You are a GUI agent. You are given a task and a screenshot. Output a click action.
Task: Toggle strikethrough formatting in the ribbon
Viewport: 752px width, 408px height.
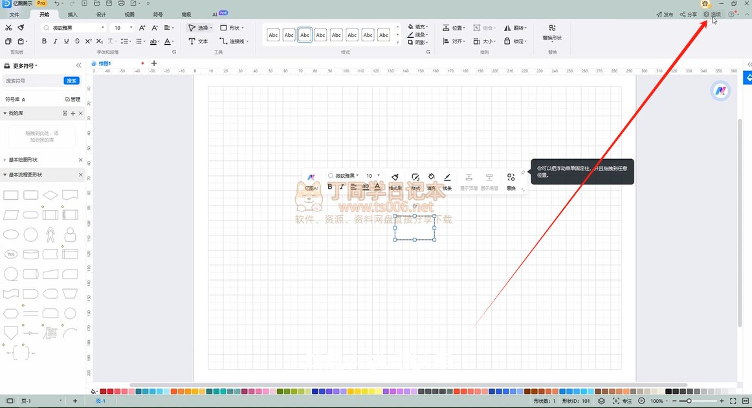point(77,41)
